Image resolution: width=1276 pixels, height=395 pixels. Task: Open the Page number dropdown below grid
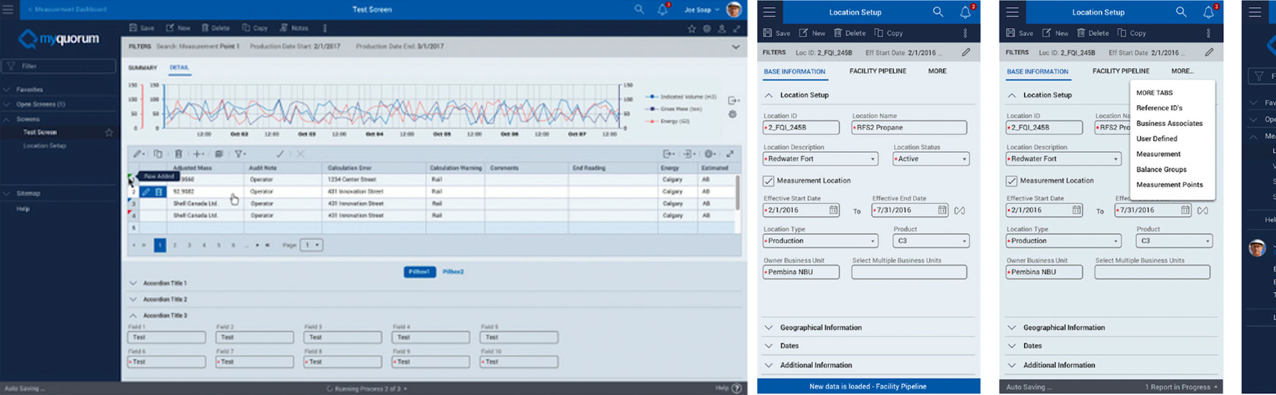tap(311, 245)
